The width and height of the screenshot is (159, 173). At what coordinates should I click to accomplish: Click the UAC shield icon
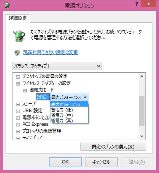(17, 53)
